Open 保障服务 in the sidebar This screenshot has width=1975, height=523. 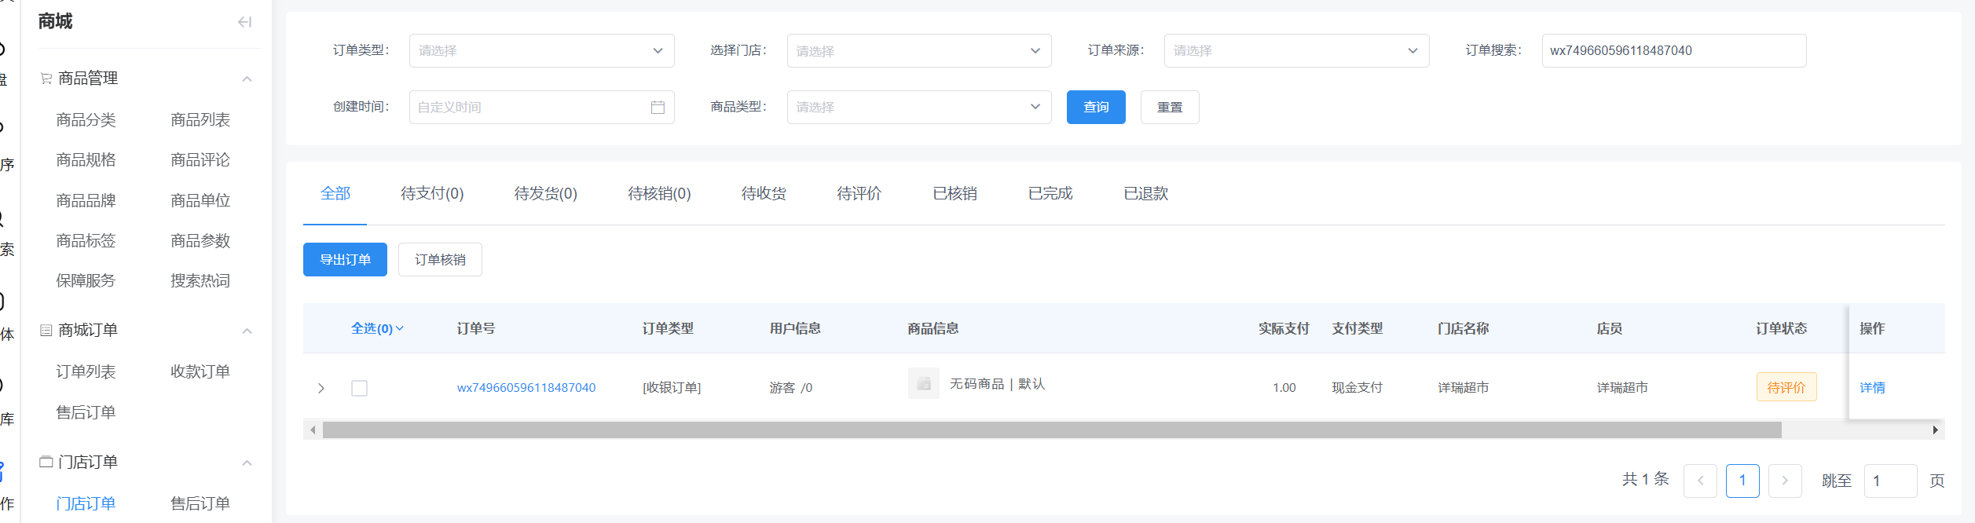pyautogui.click(x=86, y=281)
